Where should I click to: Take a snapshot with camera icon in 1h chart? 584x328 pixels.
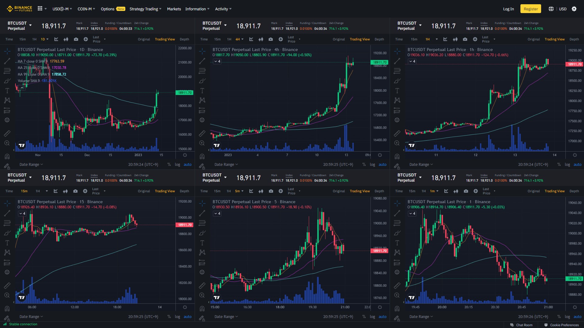(465, 39)
